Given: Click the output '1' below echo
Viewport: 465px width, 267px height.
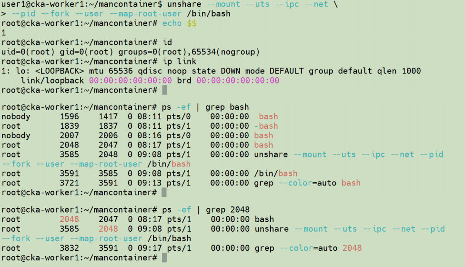Looking at the screenshot, I should pyautogui.click(x=3, y=32).
